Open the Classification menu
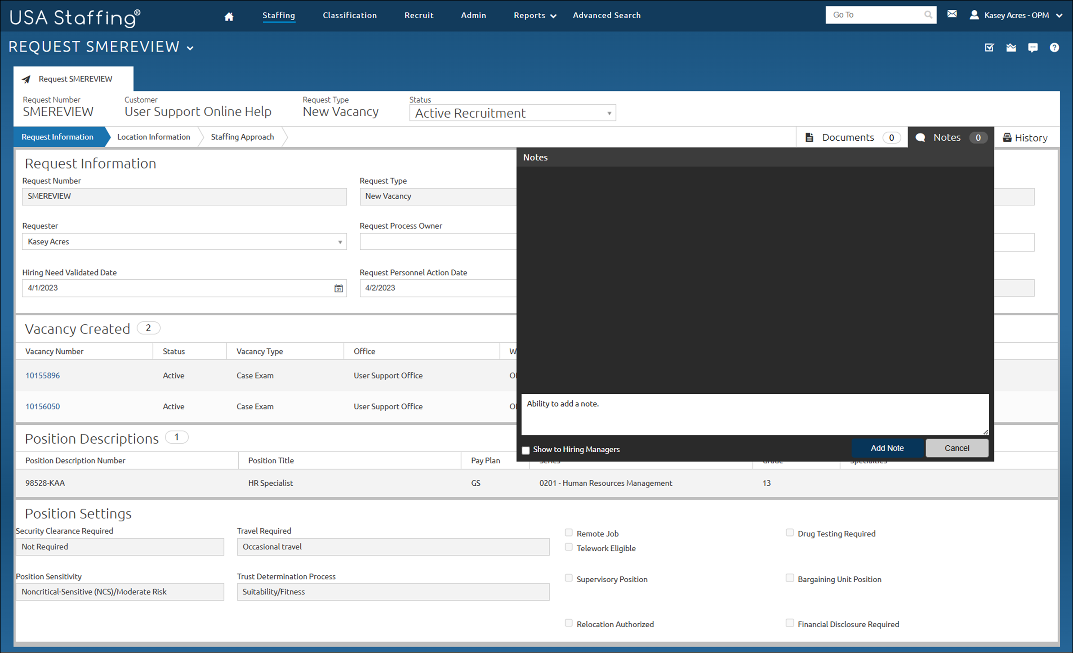This screenshot has width=1073, height=653. pos(350,15)
